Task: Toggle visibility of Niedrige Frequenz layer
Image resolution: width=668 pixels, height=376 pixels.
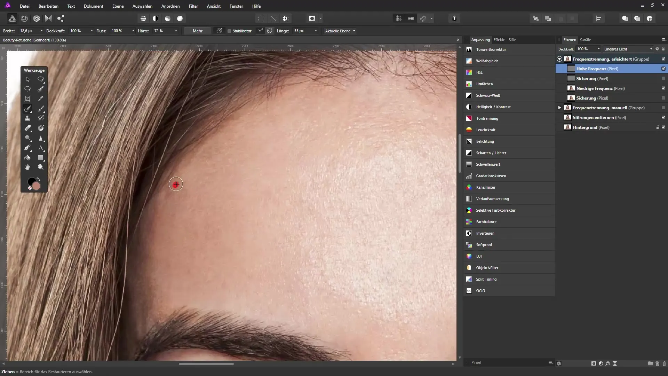Action: [x=663, y=88]
